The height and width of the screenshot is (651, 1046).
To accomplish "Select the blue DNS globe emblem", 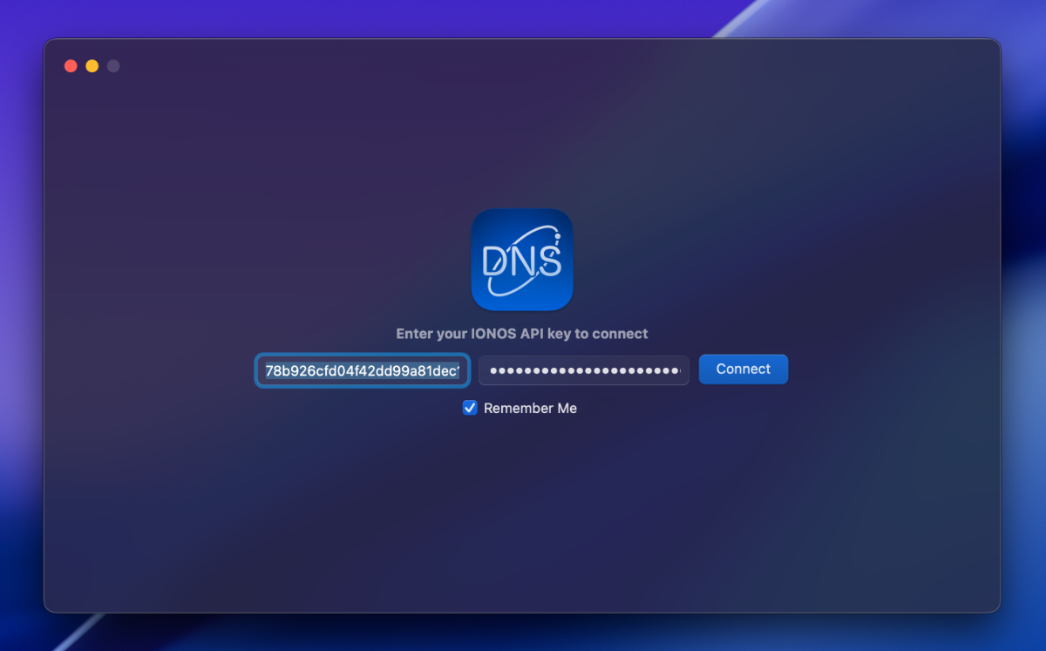I will [522, 260].
